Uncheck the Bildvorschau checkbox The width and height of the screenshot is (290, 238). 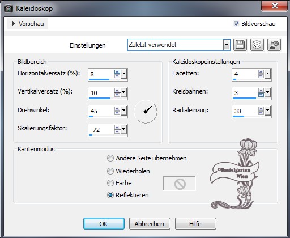(x=236, y=24)
